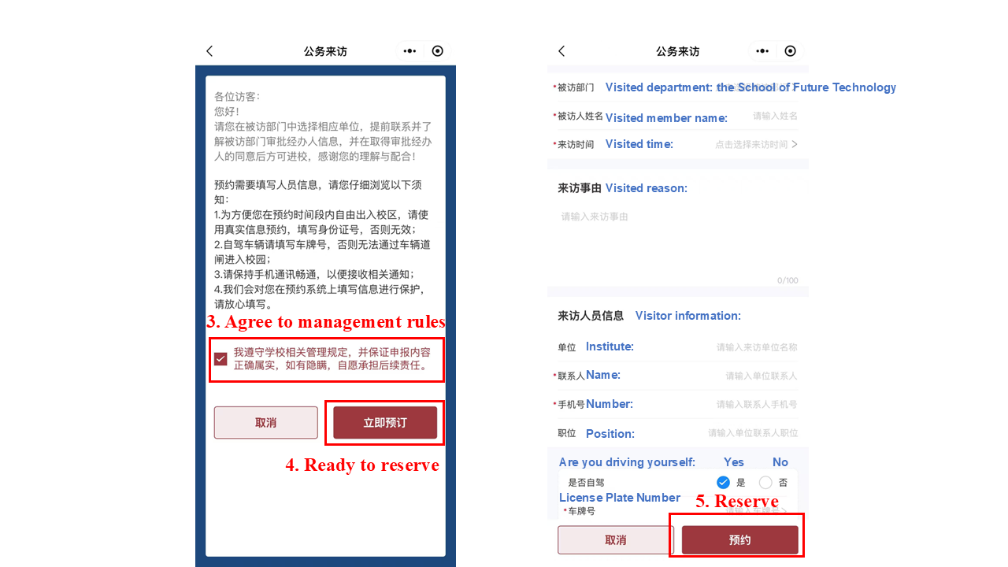Screen dimensions: 1008x567
Task: Select 否 (No) for self-driving
Action: 765,483
